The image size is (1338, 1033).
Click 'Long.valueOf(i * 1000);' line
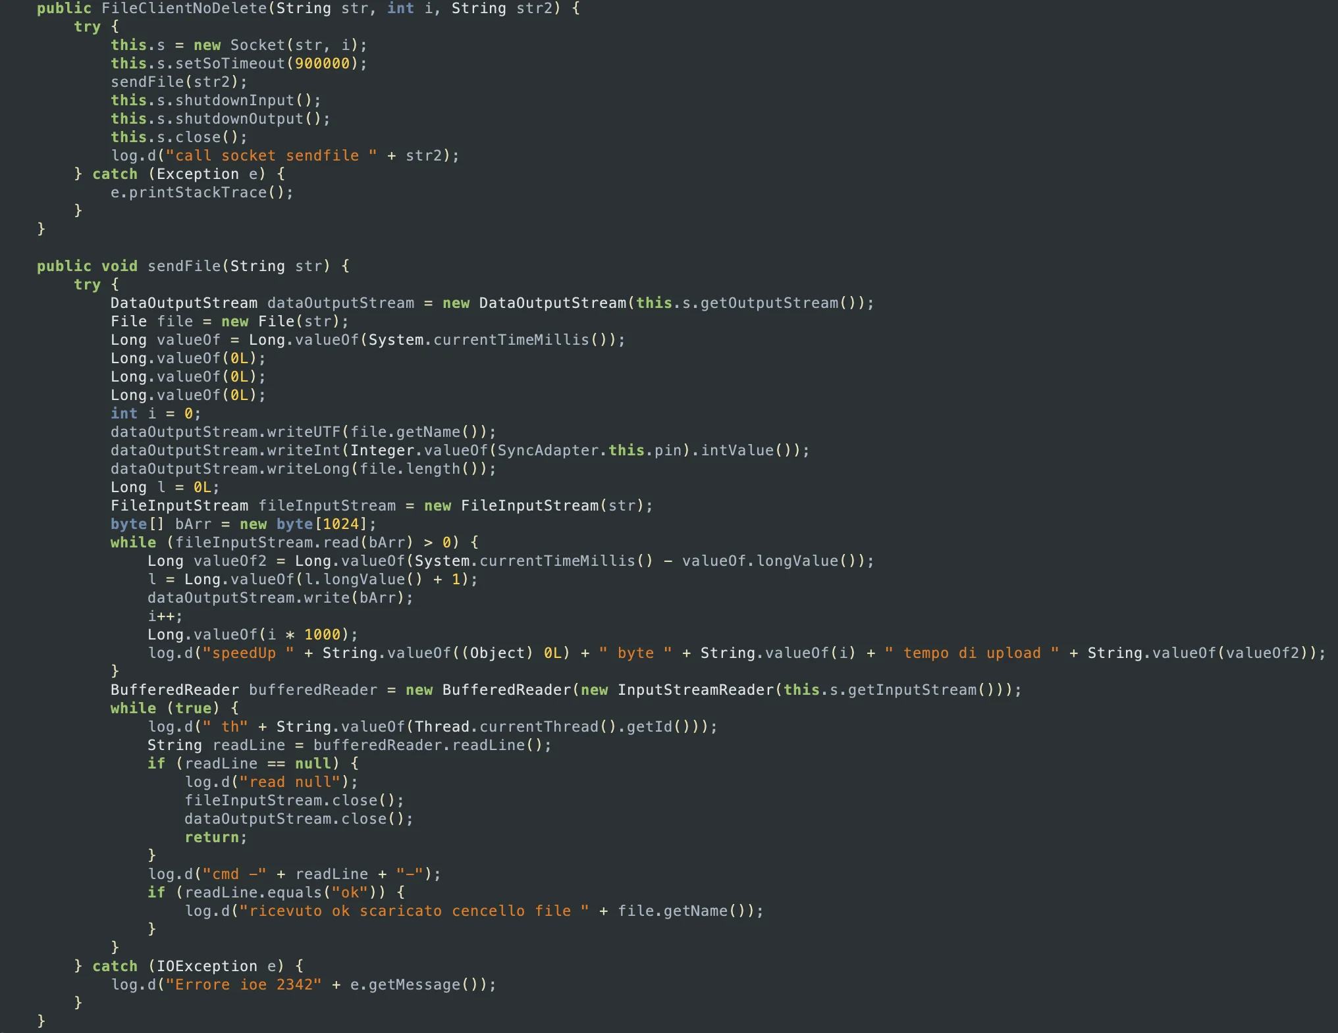coord(253,635)
